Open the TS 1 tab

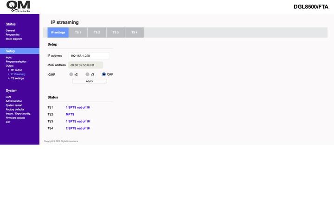pos(78,33)
